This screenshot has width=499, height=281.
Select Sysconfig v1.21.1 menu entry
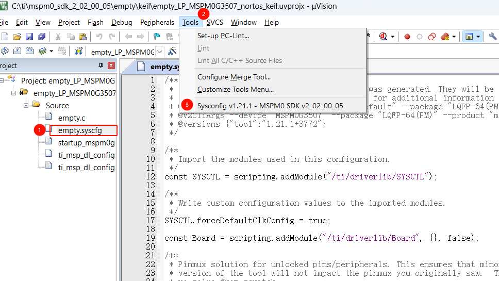click(270, 105)
